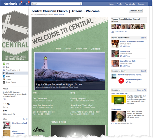The image size is (153, 139).
Task: Open Laura Pierson Dols profile name
Action: [x=128, y=61]
